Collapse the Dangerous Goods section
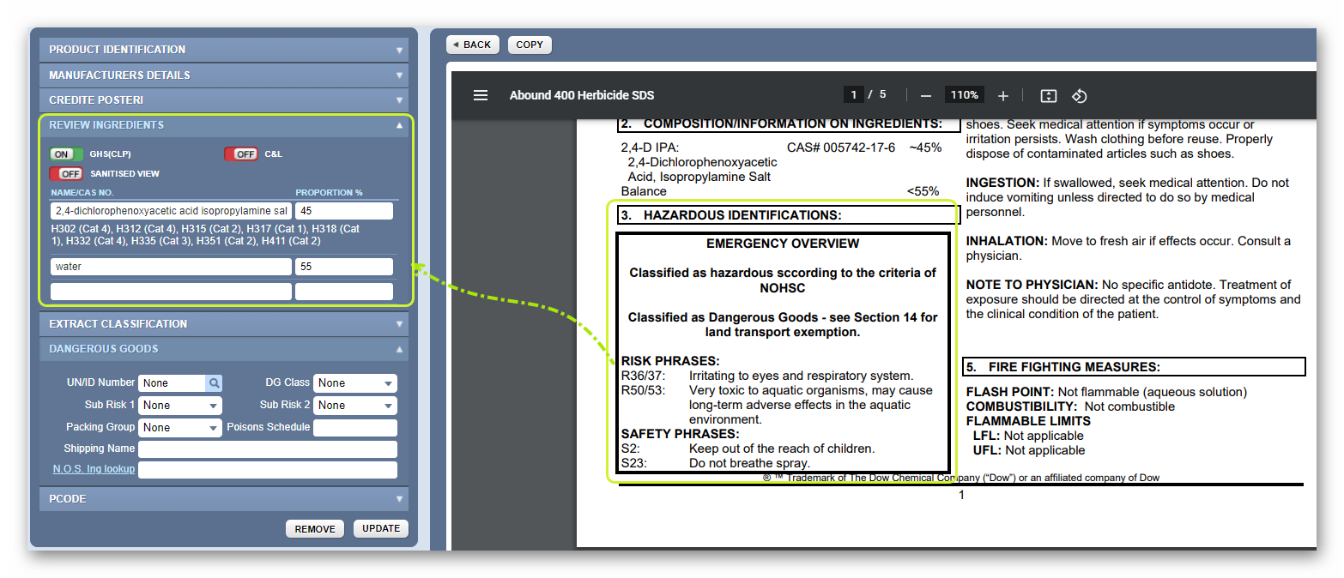Image resolution: width=1344 pixels, height=578 pixels. click(397, 349)
